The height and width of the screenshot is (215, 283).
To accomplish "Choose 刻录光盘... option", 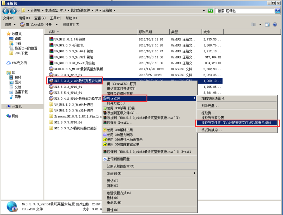I will click(x=237, y=106).
